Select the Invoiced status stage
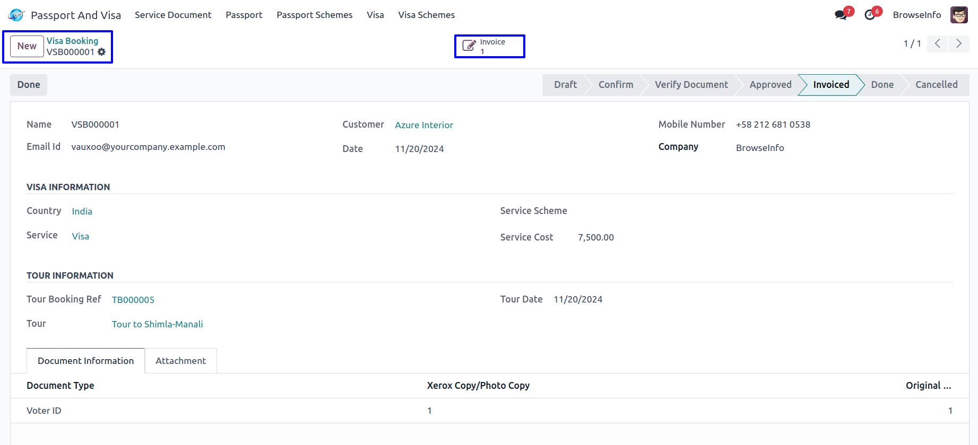Viewport: 978px width, 445px height. tap(831, 85)
